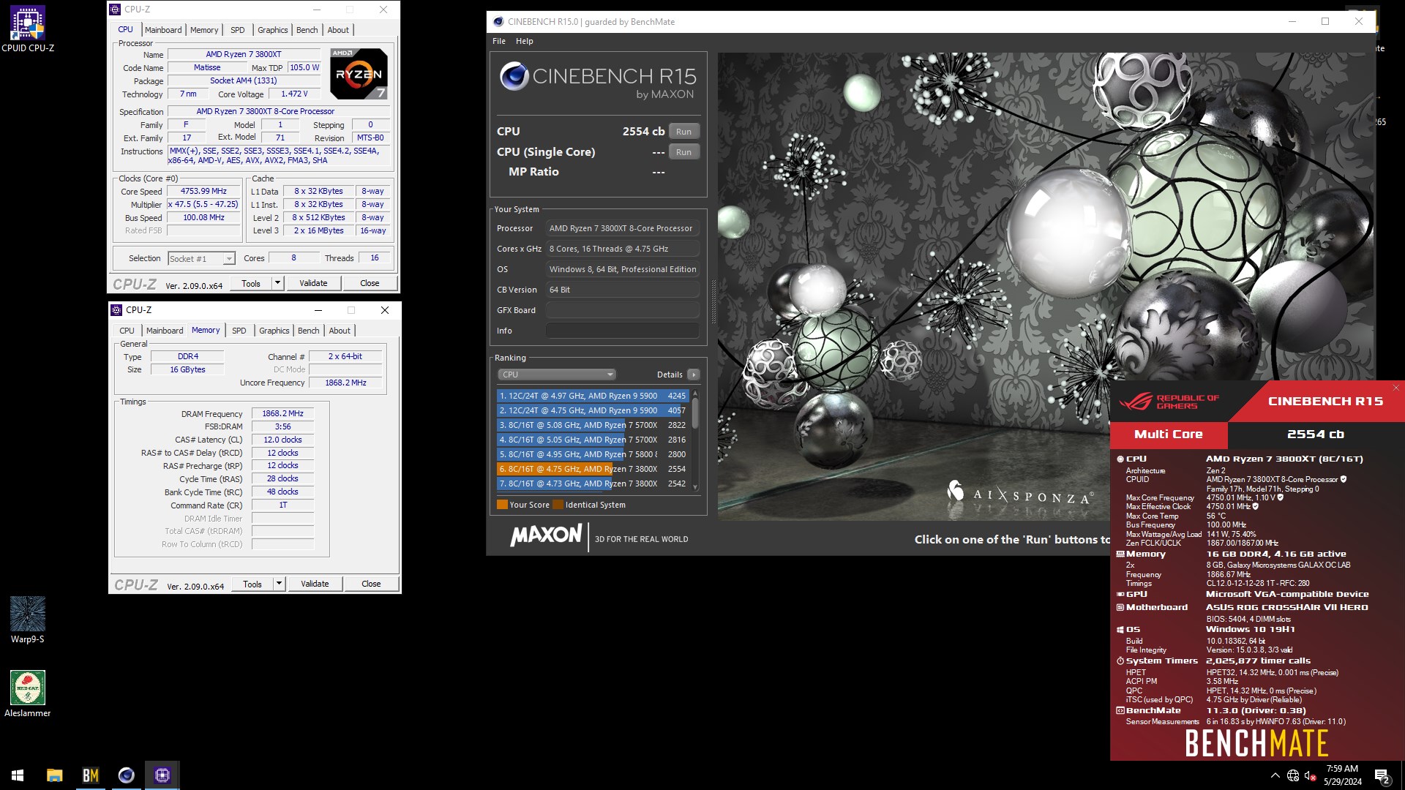Click network globe icon in system tray
1405x790 pixels.
1293,775
